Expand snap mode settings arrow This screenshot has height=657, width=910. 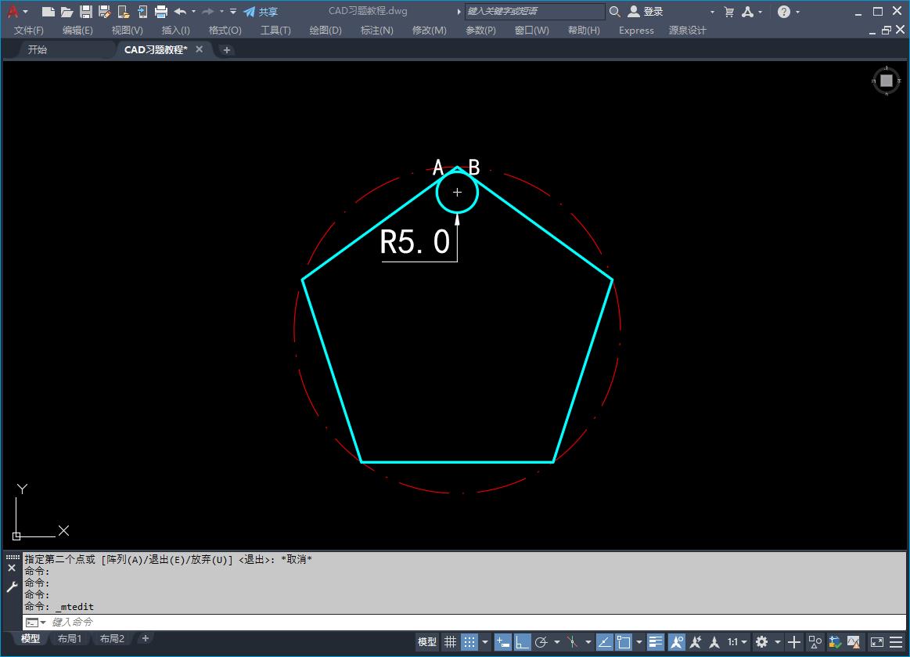(485, 642)
